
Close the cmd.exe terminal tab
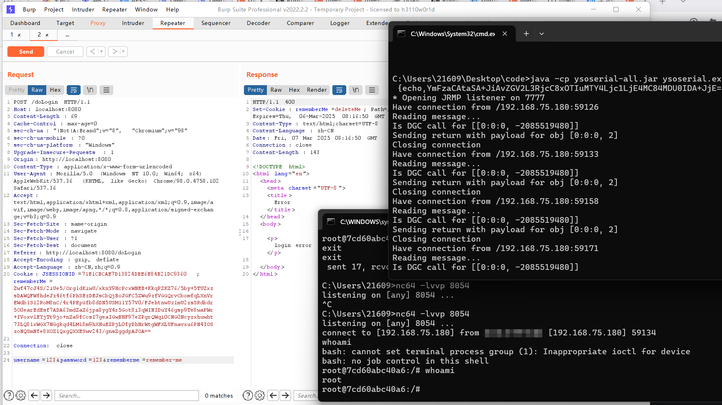pyautogui.click(x=505, y=34)
